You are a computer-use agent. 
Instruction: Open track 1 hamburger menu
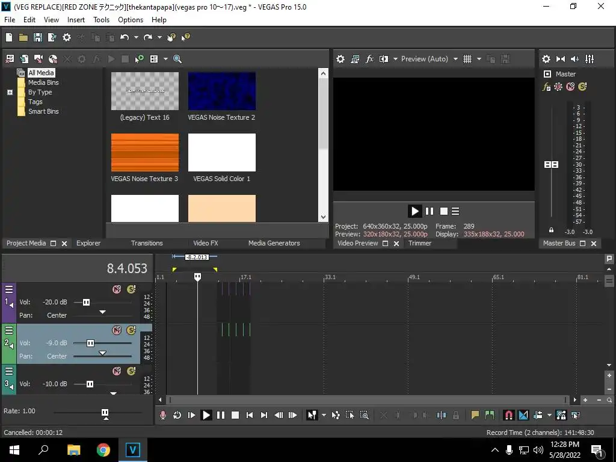(8, 289)
